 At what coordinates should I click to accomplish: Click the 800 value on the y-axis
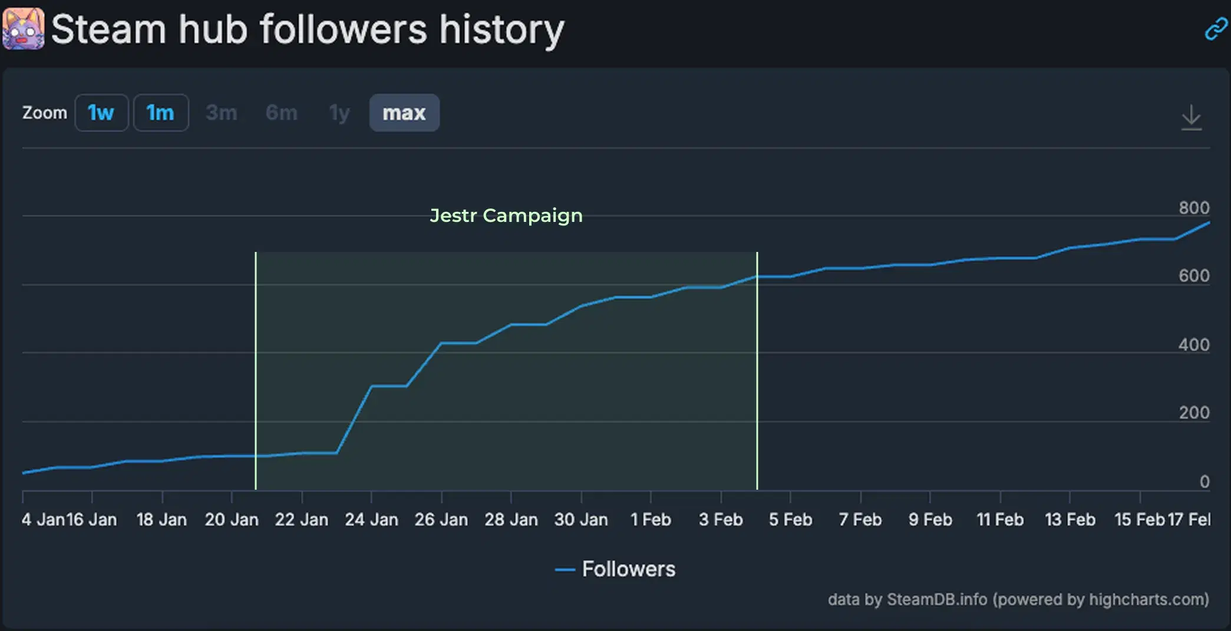click(1194, 207)
